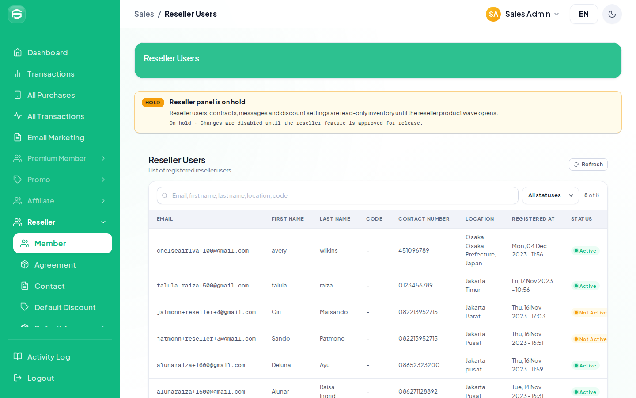636x398 pixels.
Task: Open the Contact submenu item
Action: (x=63, y=286)
